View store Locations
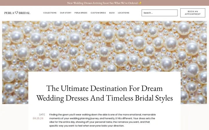The width and height of the screenshot is (209, 130). [124, 13]
